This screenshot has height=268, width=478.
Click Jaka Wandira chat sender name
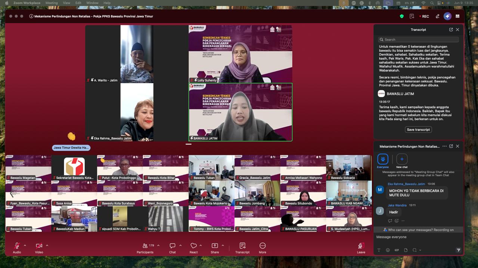pos(397,205)
